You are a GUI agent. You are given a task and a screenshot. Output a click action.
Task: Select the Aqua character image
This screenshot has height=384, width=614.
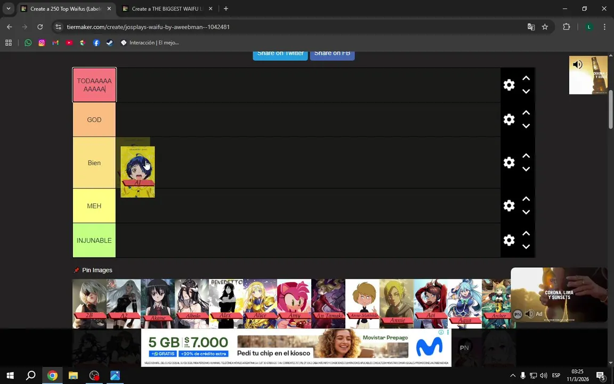pos(465,303)
